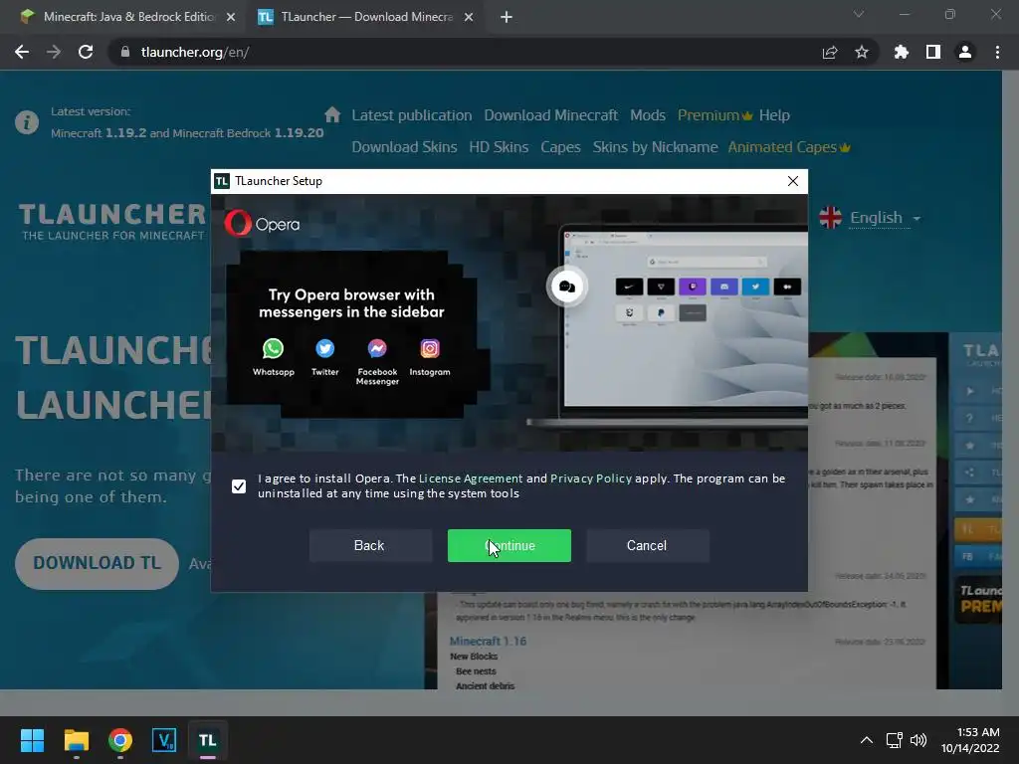1019x764 pixels.
Task: Click the home icon on TLauncher site
Action: [x=332, y=115]
